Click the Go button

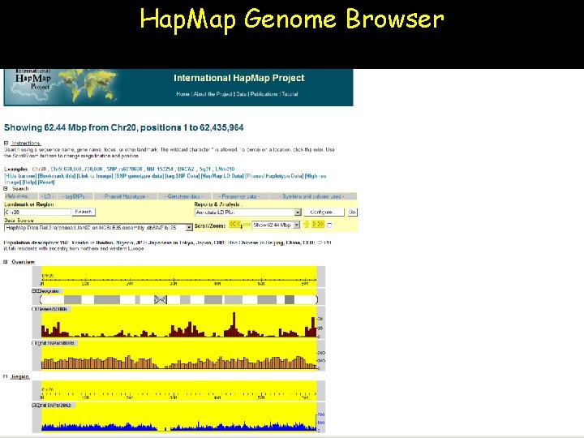[352, 212]
